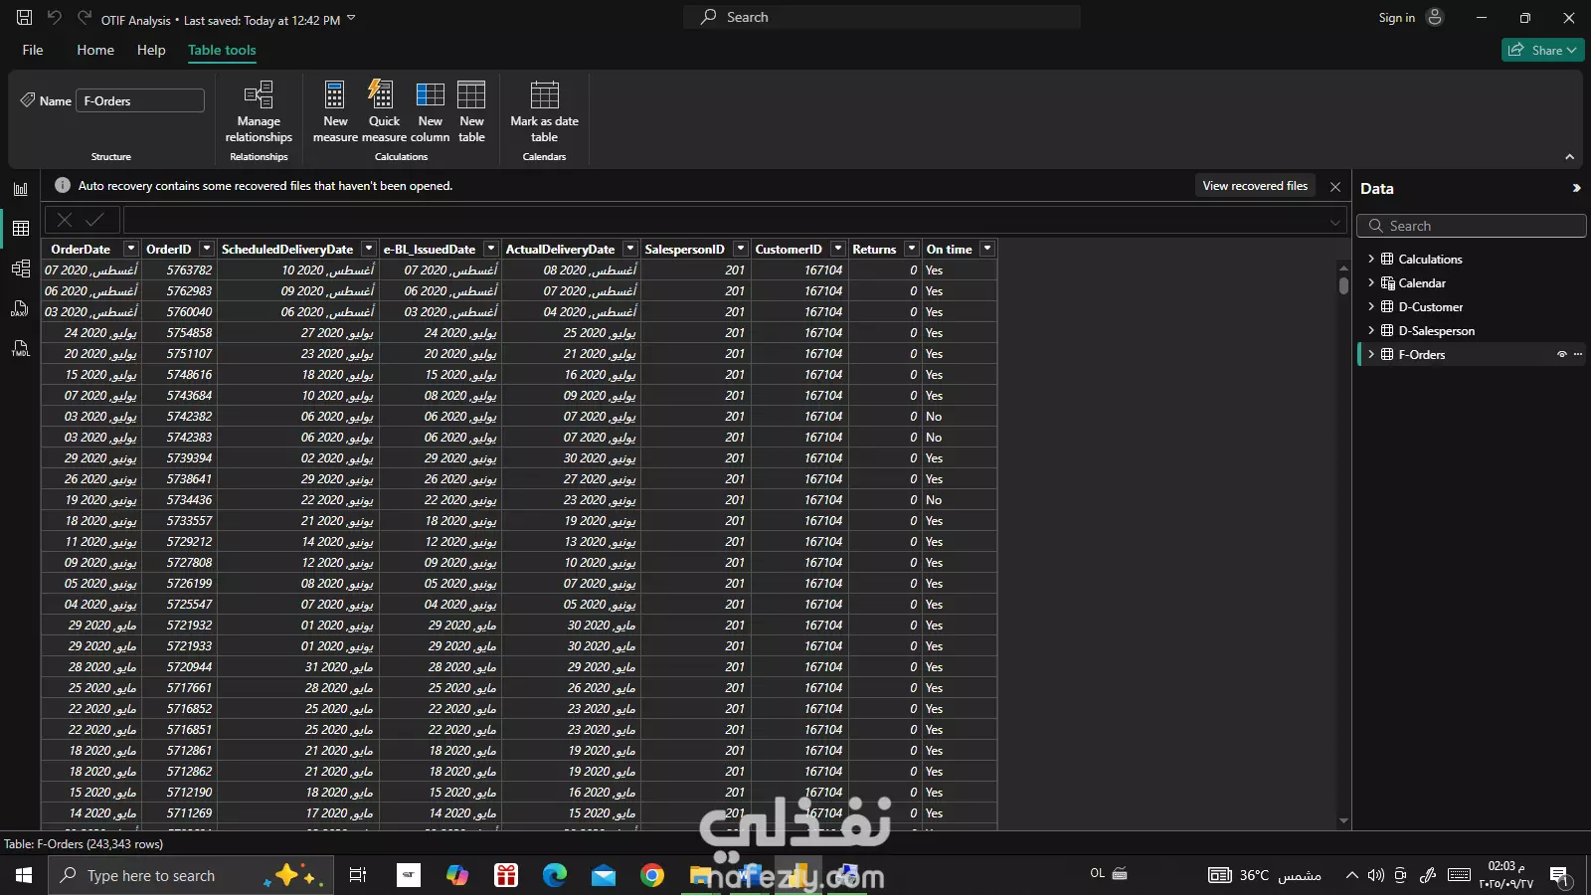The width and height of the screenshot is (1591, 895).
Task: Expand the D-Salesperson table fields
Action: (1371, 330)
